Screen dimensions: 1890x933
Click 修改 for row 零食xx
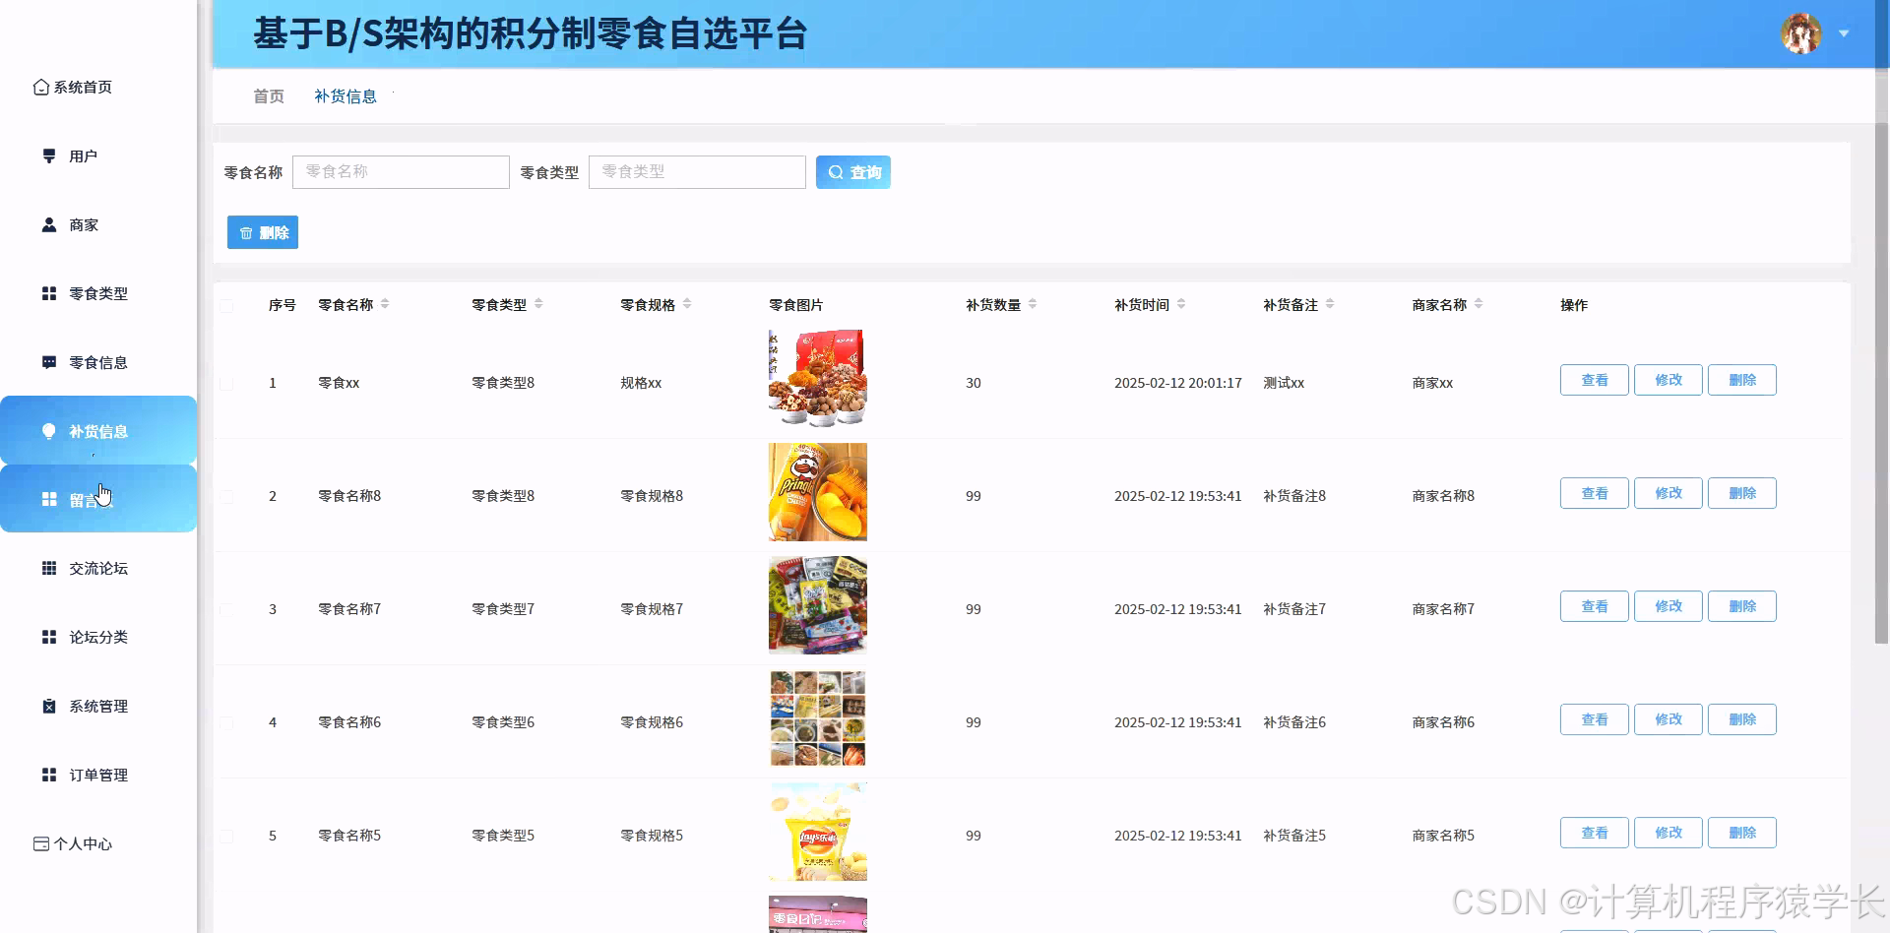click(x=1669, y=380)
